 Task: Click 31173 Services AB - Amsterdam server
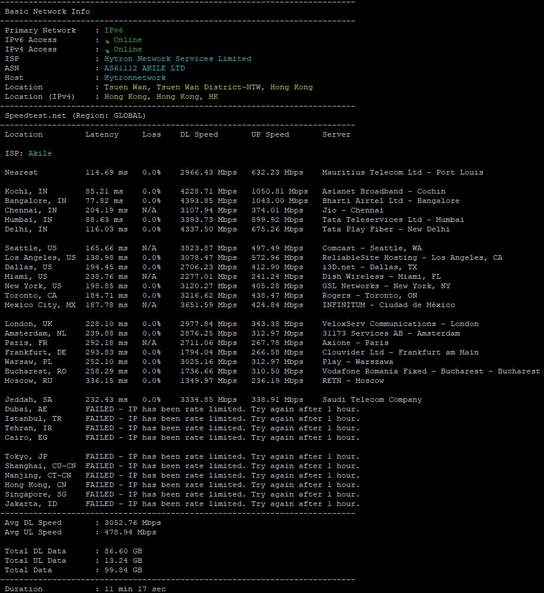tap(391, 333)
